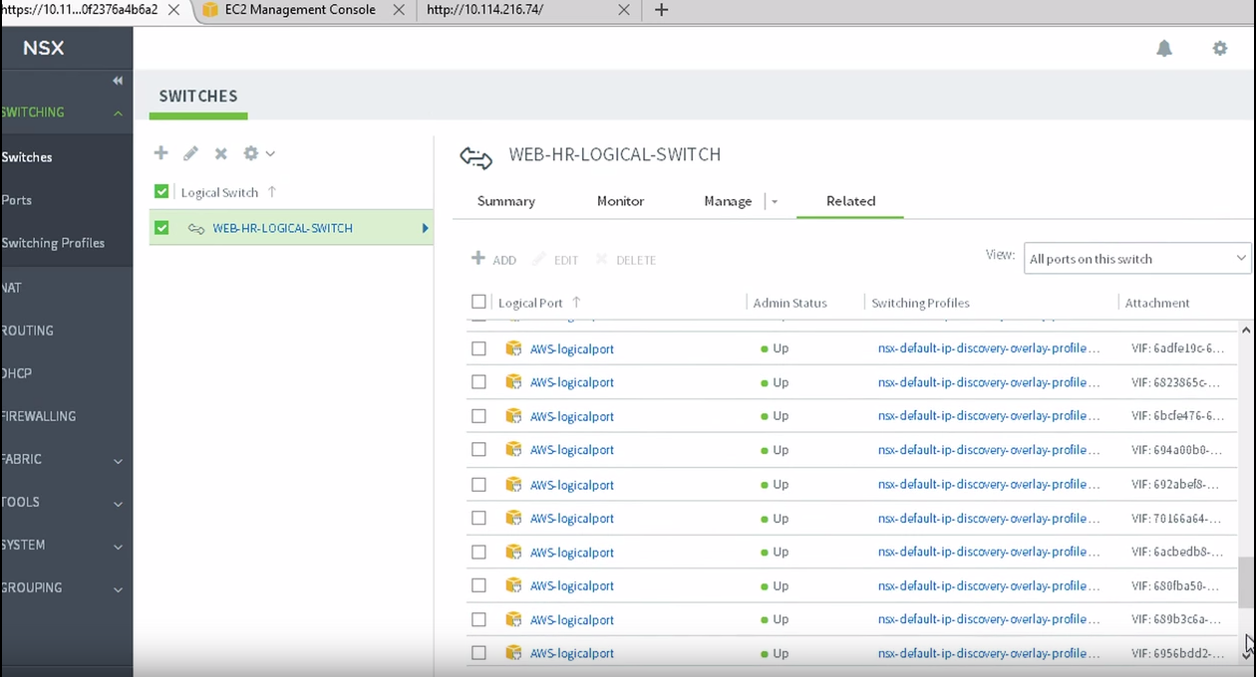Open switching profile link for VIF 689b3c6a

tap(989, 619)
